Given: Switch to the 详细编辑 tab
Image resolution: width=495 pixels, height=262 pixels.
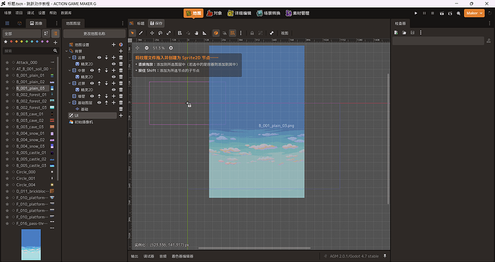Looking at the screenshot, I should (x=240, y=13).
